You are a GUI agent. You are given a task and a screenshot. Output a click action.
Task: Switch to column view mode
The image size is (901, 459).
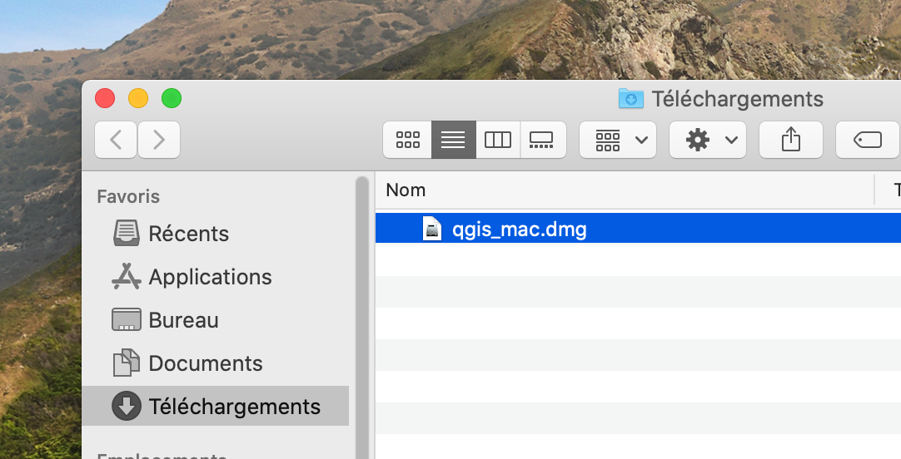point(498,140)
